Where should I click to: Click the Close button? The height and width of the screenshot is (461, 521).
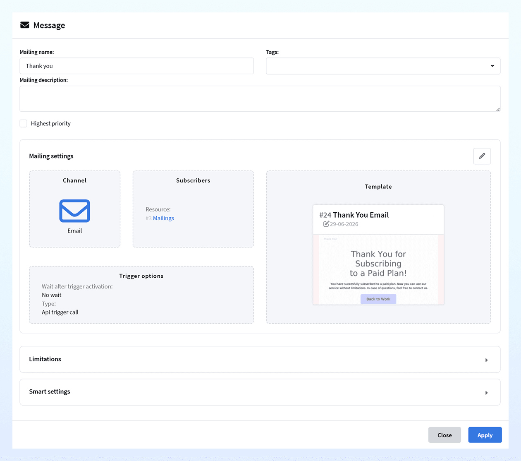click(x=445, y=435)
